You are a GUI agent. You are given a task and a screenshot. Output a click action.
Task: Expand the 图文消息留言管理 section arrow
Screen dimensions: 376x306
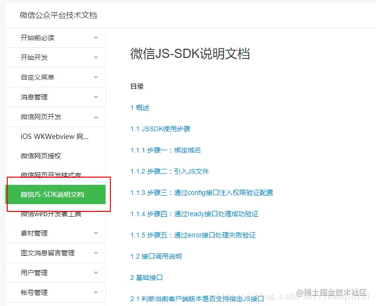(x=96, y=253)
